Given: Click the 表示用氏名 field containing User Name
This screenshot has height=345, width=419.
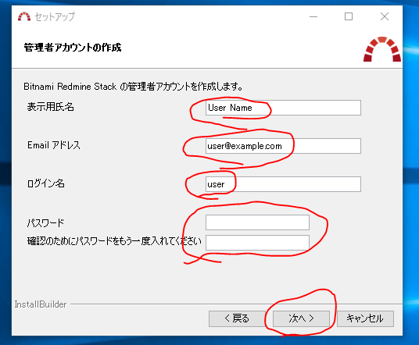Looking at the screenshot, I should pos(283,108).
